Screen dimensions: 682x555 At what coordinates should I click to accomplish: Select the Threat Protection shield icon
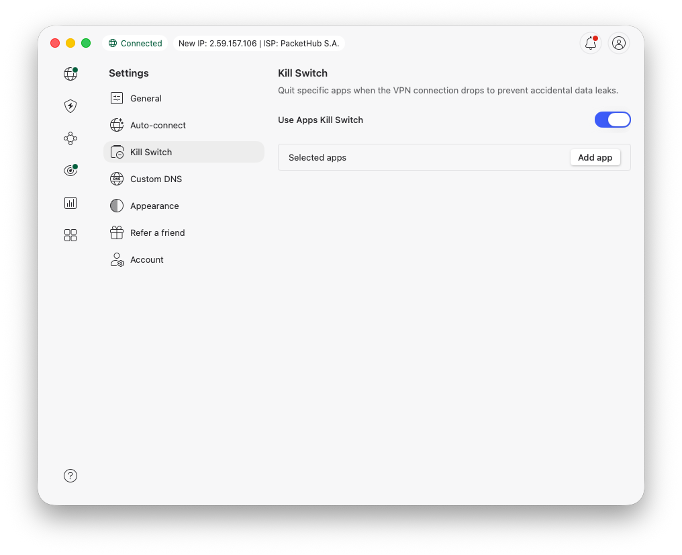point(70,106)
